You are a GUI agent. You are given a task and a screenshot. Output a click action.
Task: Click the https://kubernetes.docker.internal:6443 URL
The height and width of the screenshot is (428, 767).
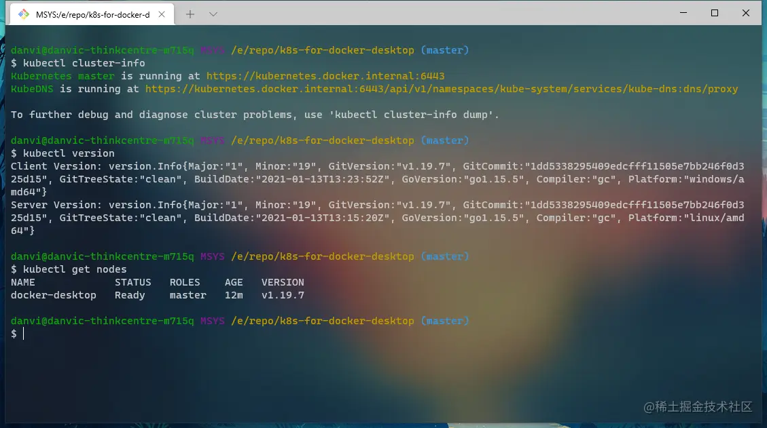(325, 76)
